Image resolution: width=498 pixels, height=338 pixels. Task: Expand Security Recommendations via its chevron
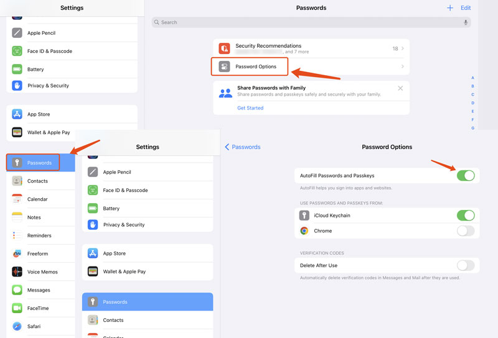[x=402, y=48]
